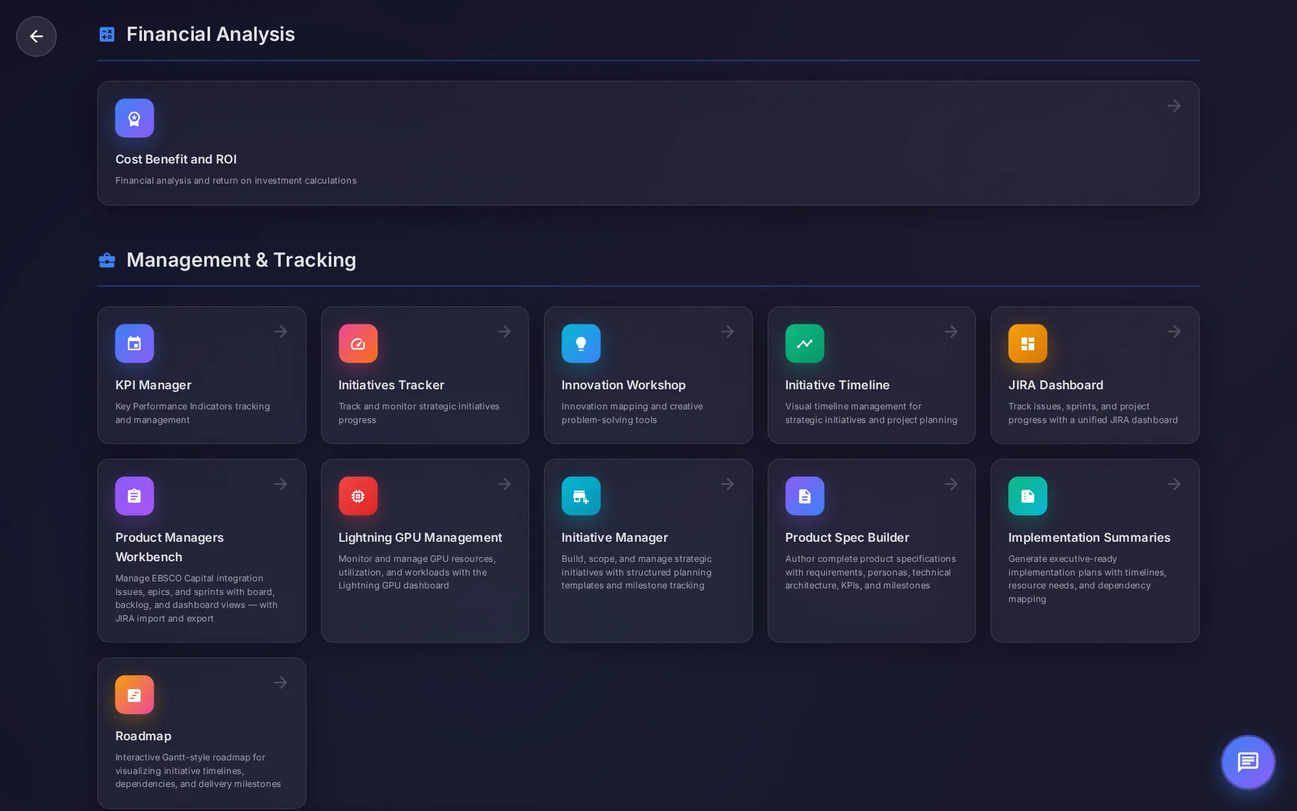Click the arrow on the Roadmap card
Image resolution: width=1297 pixels, height=811 pixels.
click(x=281, y=683)
